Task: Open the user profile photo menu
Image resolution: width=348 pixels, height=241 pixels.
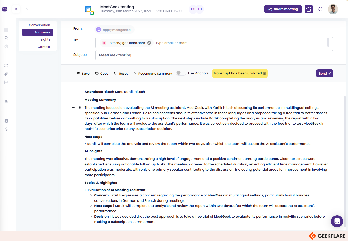Action: pyautogui.click(x=333, y=9)
